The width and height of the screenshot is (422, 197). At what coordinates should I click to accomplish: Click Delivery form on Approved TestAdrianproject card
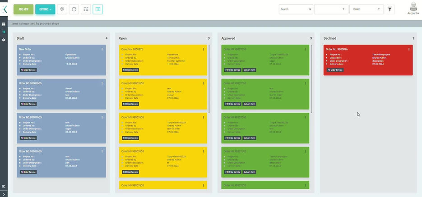click(250, 172)
